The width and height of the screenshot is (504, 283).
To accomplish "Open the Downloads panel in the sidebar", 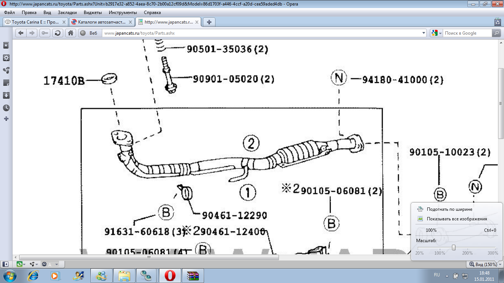I will pos(6,95).
